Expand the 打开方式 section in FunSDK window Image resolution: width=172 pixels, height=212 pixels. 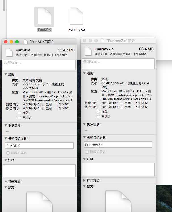(5, 181)
